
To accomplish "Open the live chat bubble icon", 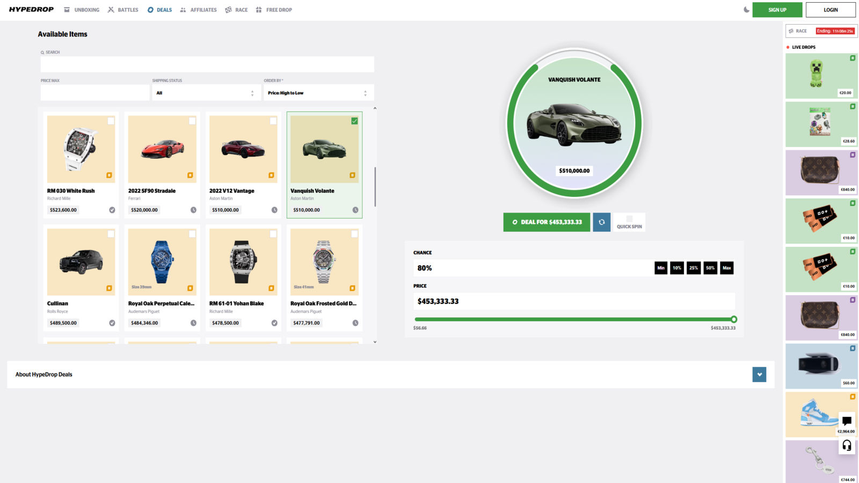I will (x=847, y=421).
